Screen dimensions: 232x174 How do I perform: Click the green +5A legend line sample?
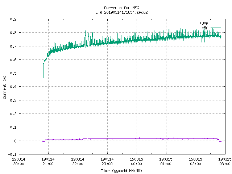(216, 28)
